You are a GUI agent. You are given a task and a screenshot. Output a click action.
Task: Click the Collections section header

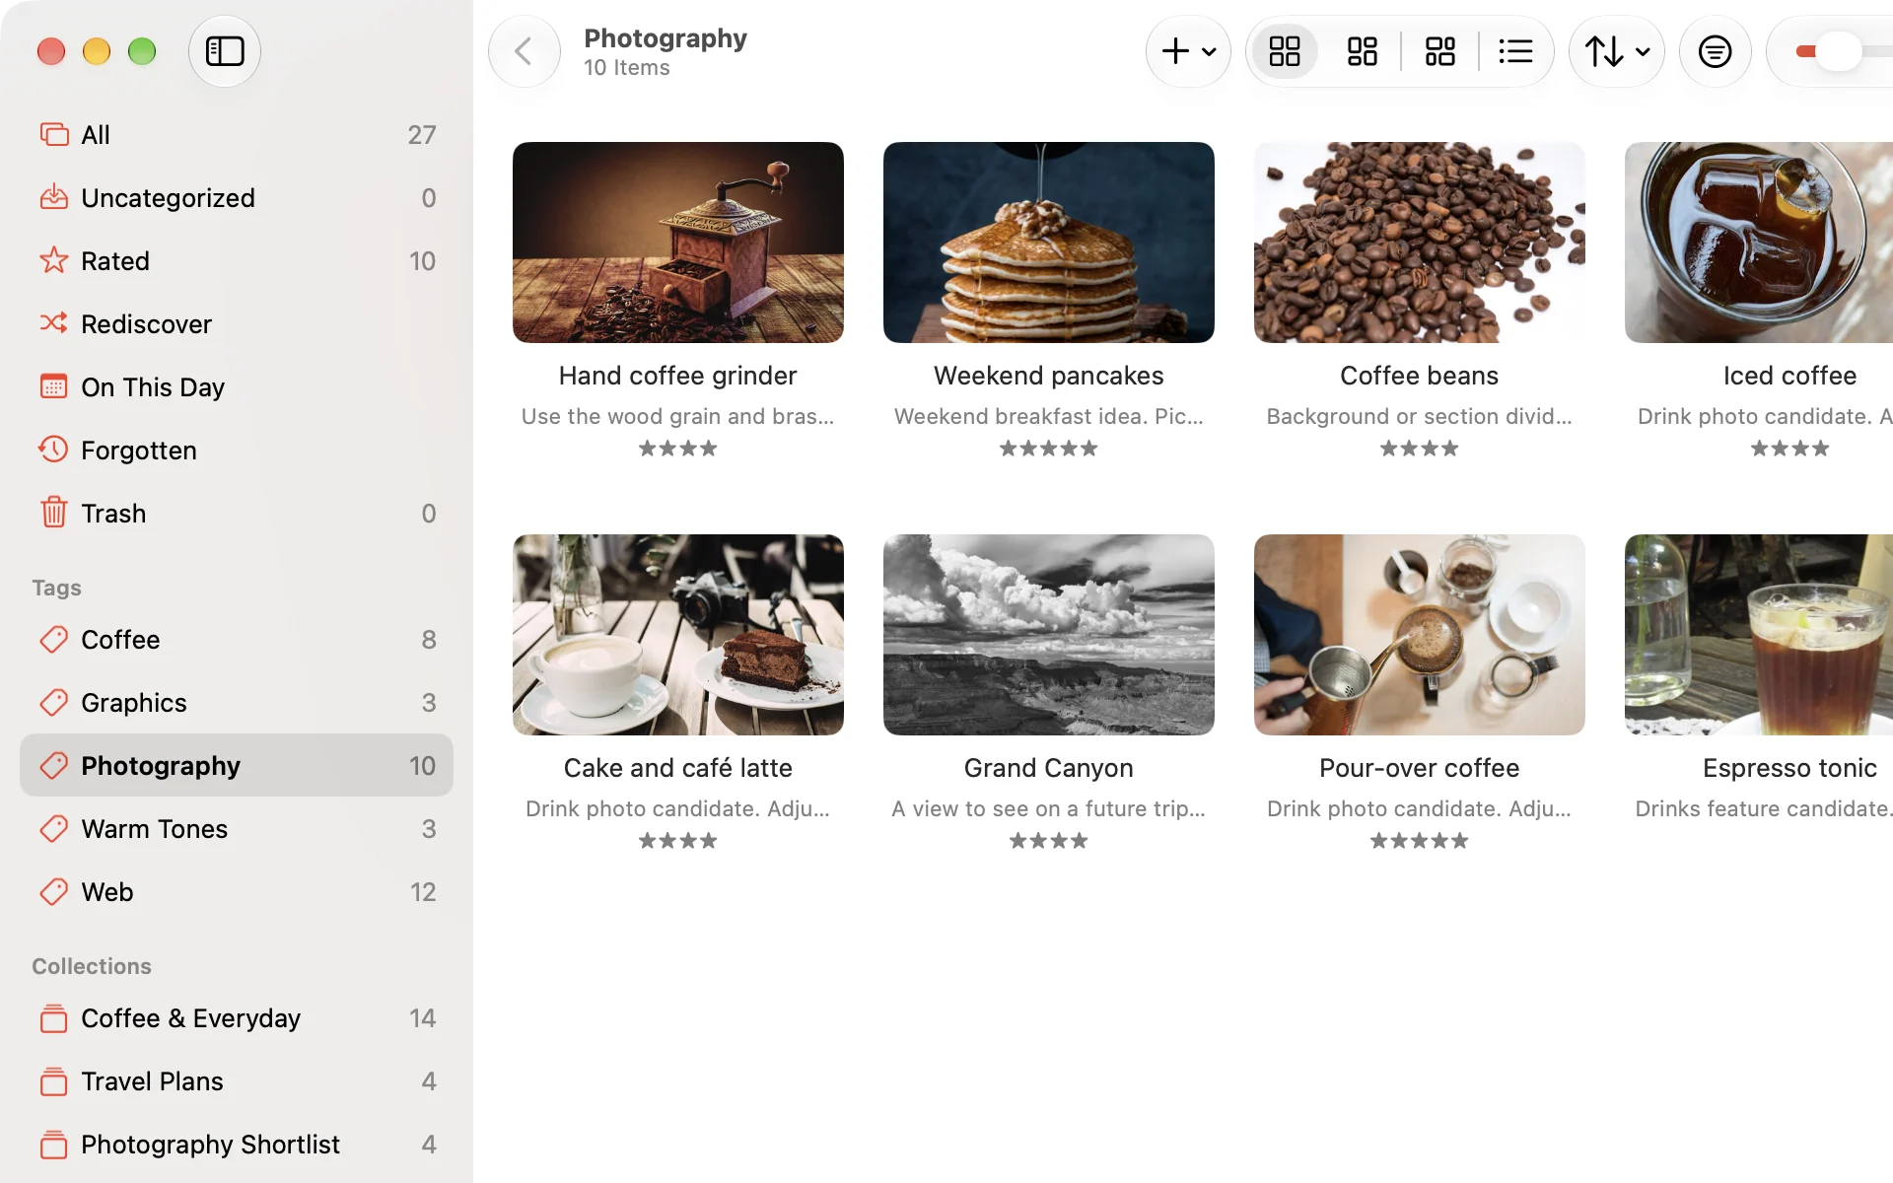tap(92, 966)
